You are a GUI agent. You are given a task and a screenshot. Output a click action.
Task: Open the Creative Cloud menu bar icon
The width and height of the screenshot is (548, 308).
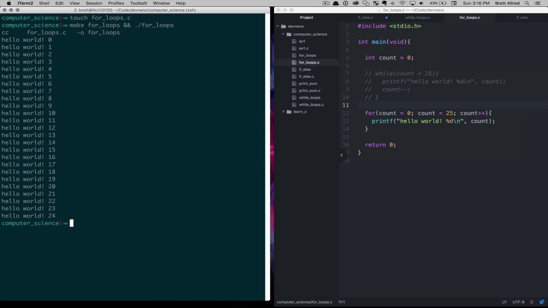click(355, 3)
